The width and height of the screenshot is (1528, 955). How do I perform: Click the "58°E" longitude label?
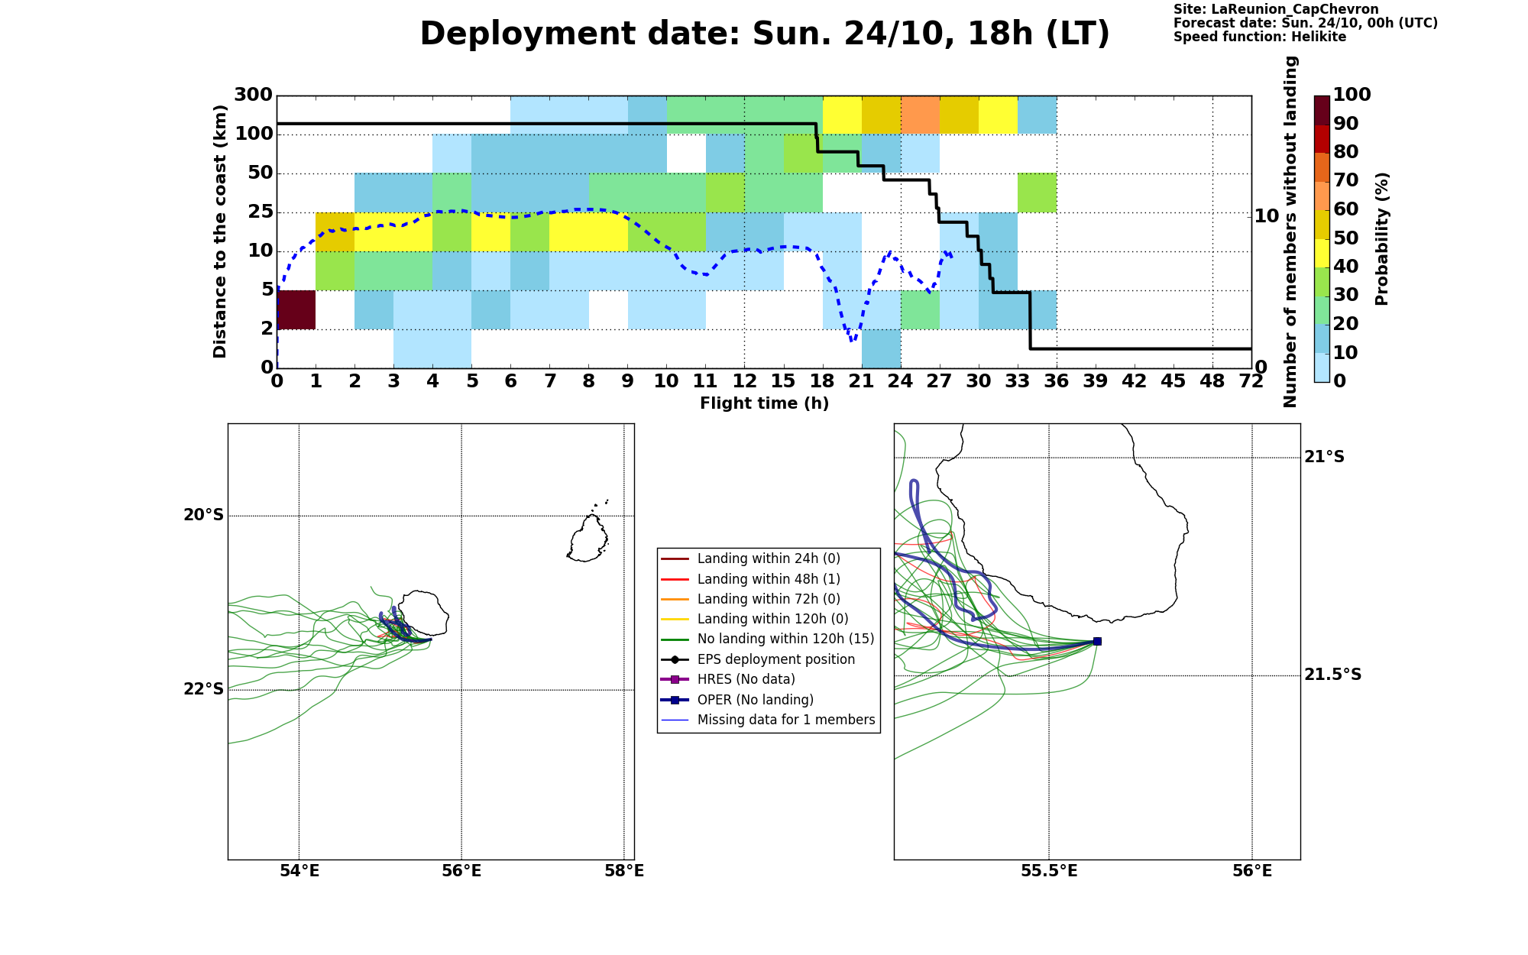[624, 871]
